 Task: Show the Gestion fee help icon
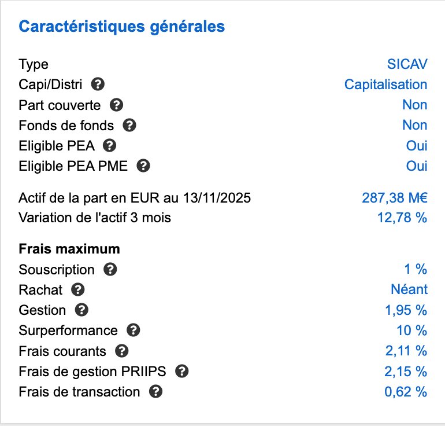click(82, 310)
